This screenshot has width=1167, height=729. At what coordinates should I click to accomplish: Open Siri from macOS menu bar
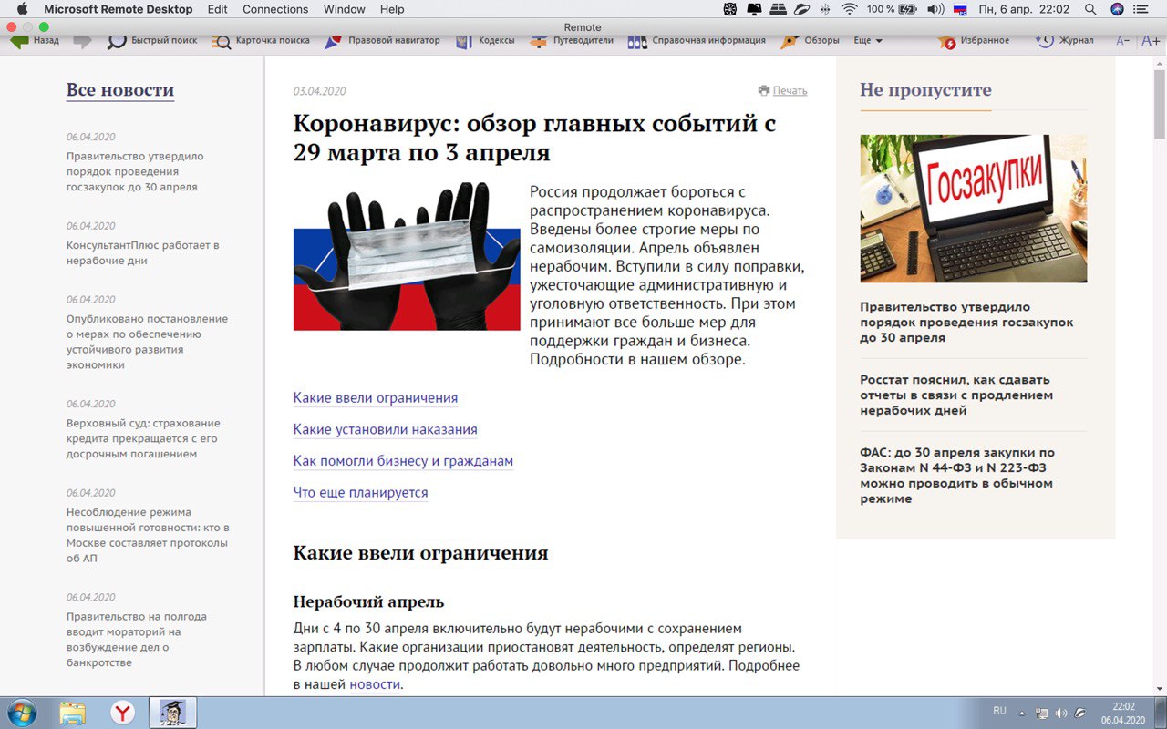pyautogui.click(x=1117, y=9)
